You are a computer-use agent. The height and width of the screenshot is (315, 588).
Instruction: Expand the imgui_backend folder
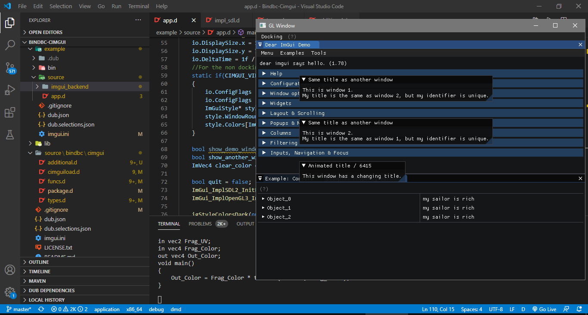pyautogui.click(x=69, y=86)
